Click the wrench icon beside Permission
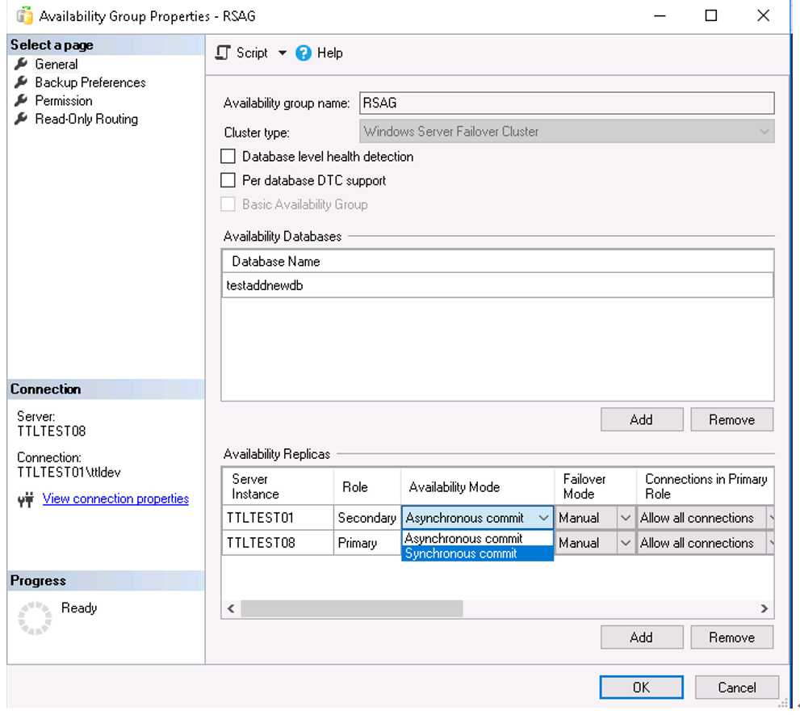This screenshot has height=715, width=800. tap(21, 101)
